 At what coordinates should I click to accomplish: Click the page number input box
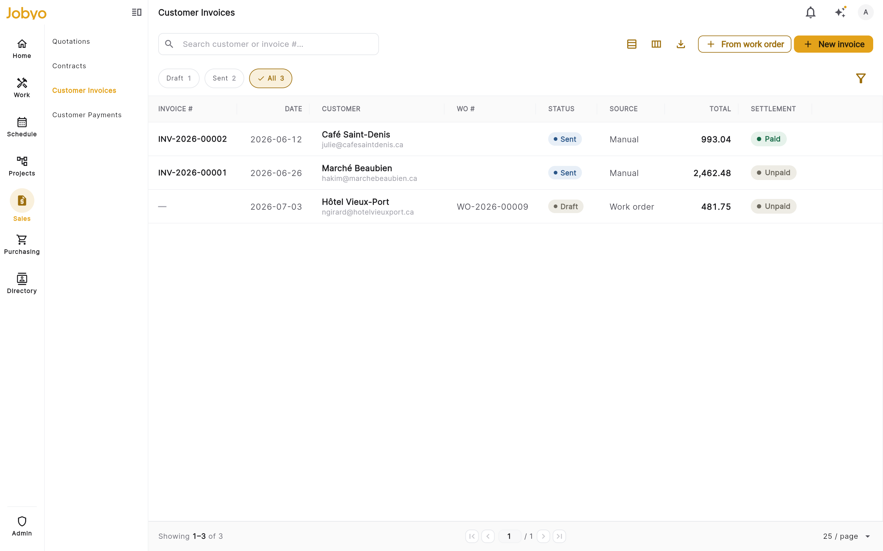click(509, 536)
